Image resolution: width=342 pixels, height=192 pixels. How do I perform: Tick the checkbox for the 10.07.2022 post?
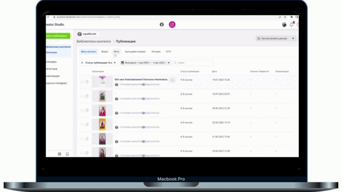pos(82,96)
